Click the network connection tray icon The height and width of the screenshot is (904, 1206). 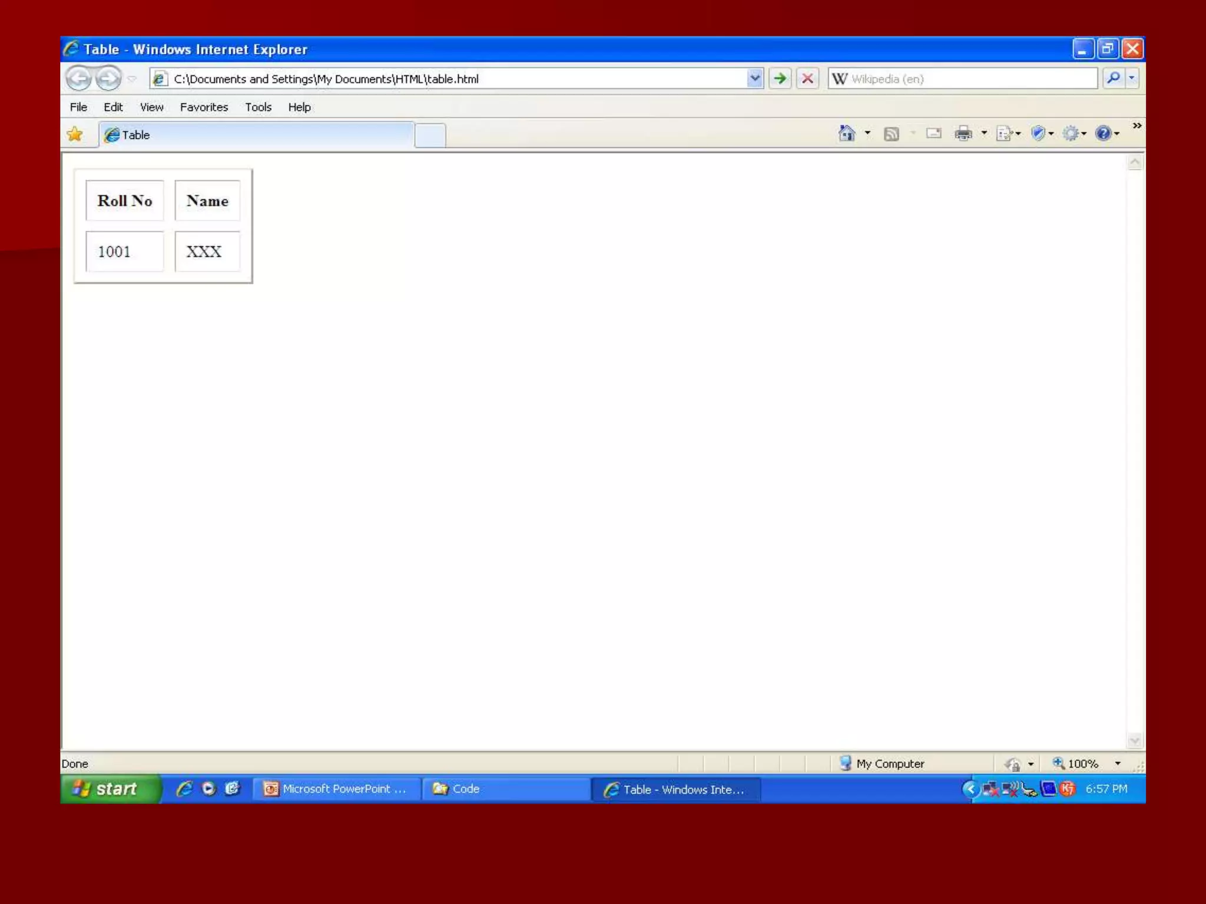990,789
